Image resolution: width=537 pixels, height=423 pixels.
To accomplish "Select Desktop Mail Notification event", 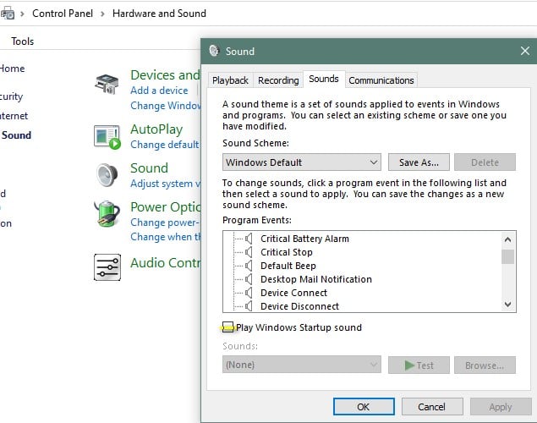I will [315, 279].
